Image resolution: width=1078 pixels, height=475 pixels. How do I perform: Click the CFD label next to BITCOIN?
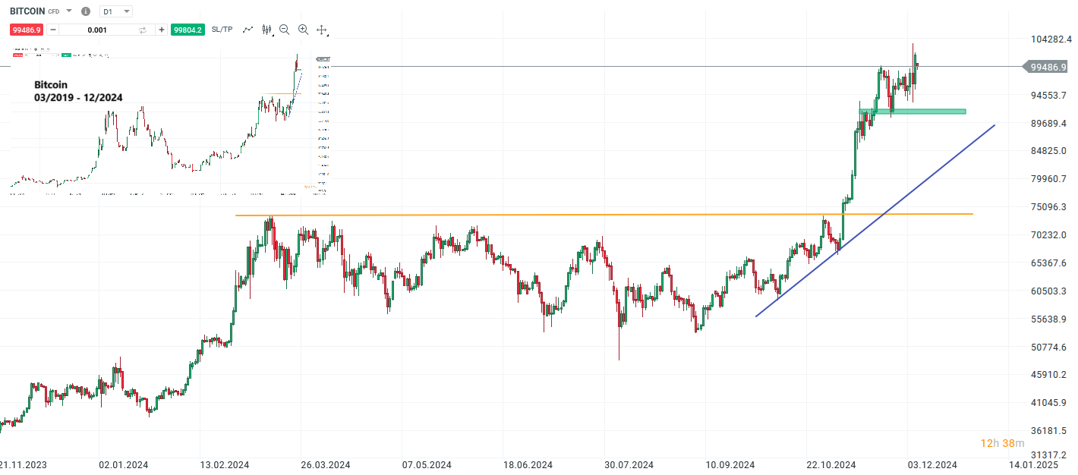click(x=53, y=11)
